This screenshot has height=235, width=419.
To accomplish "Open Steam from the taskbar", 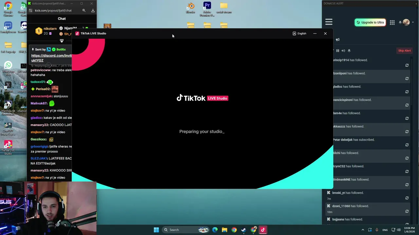I will (x=244, y=230).
